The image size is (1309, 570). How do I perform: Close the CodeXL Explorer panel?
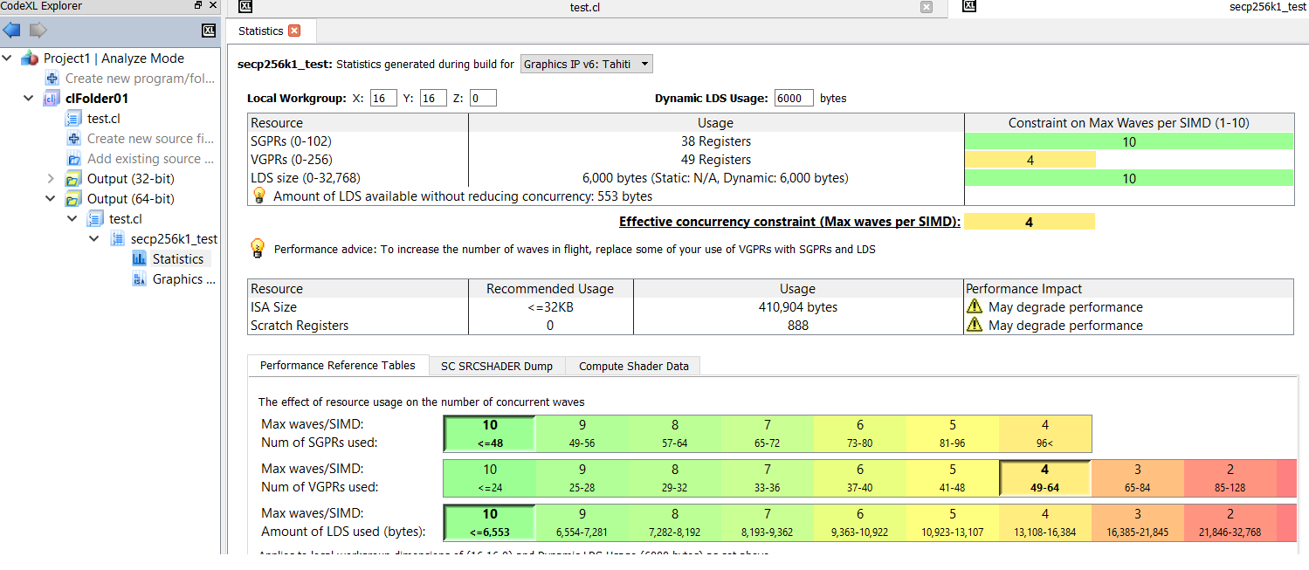pyautogui.click(x=211, y=6)
